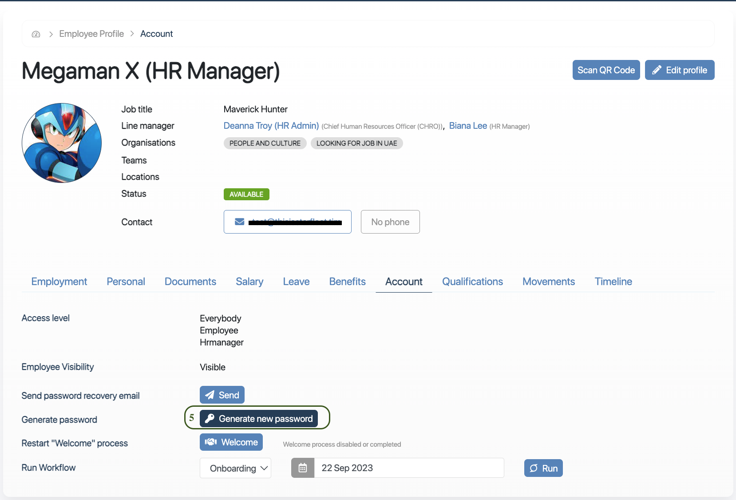Switch to the Employment tab

[59, 282]
